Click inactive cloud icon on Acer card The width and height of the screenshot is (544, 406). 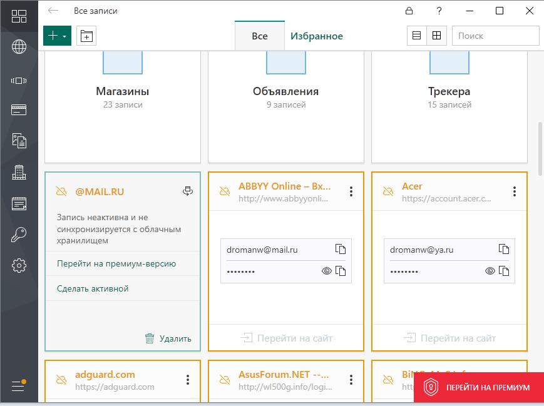click(x=388, y=191)
